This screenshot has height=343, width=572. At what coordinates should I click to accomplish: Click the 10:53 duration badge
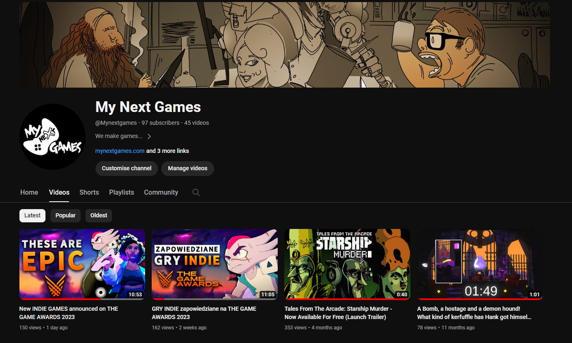click(x=135, y=295)
